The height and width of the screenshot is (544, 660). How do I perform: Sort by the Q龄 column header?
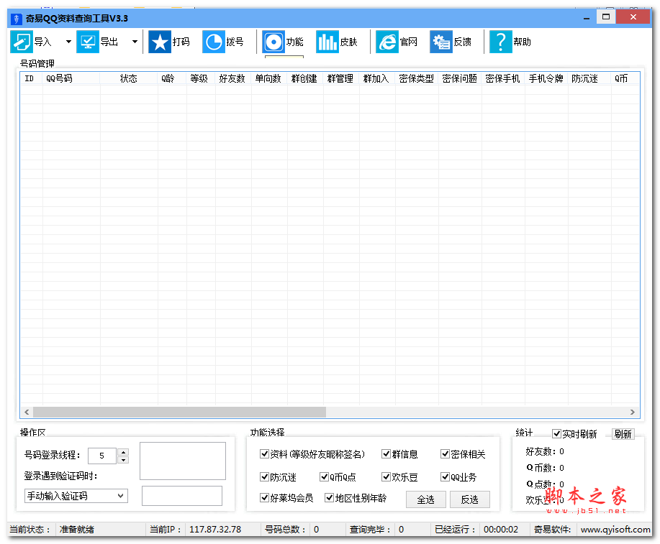coord(172,78)
